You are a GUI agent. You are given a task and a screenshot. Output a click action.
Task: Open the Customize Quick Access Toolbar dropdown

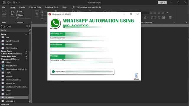[20, 3]
